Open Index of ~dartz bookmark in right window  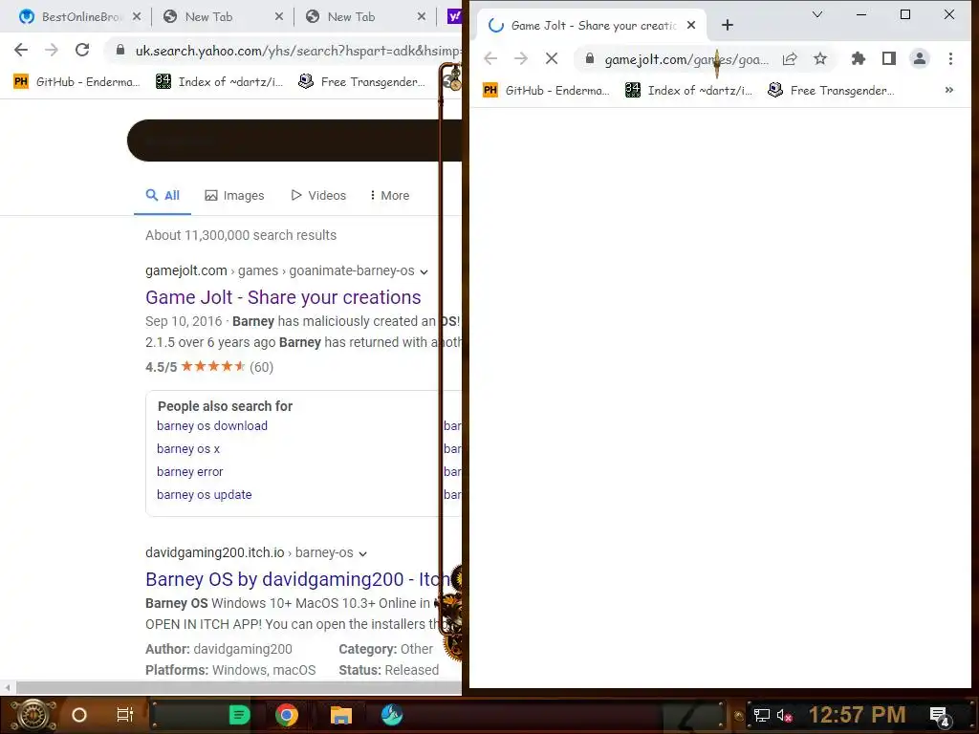[688, 91]
